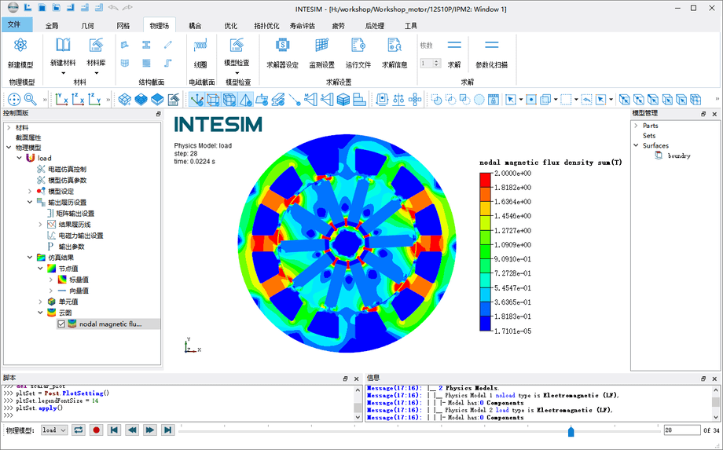
Task: Open the 物理模型 load dropdown
Action: coord(54,430)
